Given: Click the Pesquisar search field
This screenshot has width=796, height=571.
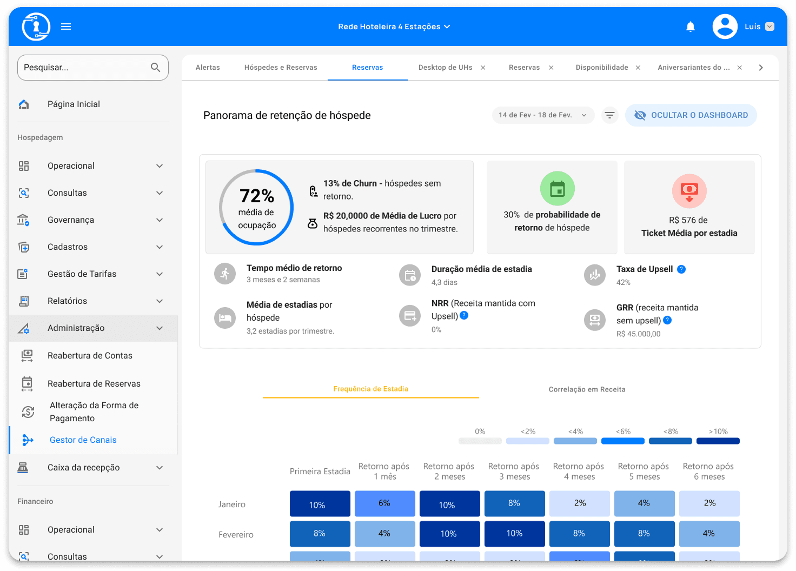Looking at the screenshot, I should (x=84, y=68).
